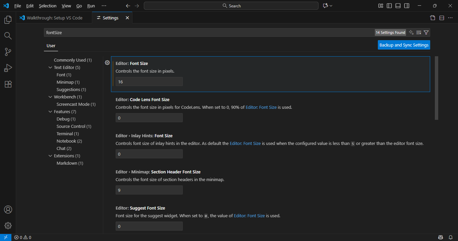Screen dimensions: 458x241
Task: Toggle the Primary Side Bar layout icon
Action: pyautogui.click(x=389, y=6)
